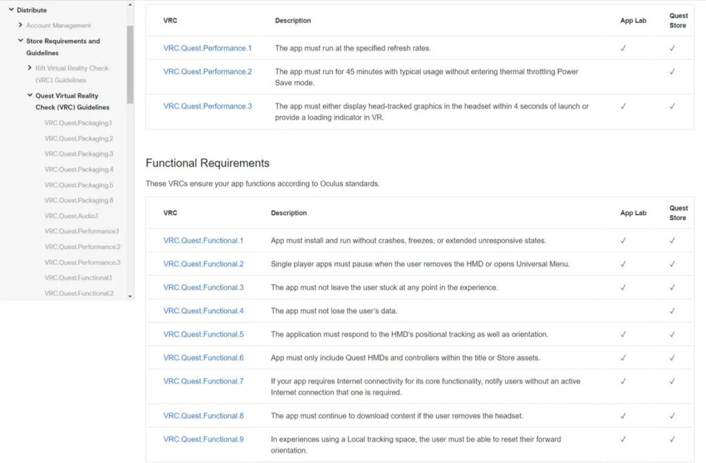Click sidebar scrollbar down arrow
This screenshot has width=706, height=463.
click(x=130, y=296)
